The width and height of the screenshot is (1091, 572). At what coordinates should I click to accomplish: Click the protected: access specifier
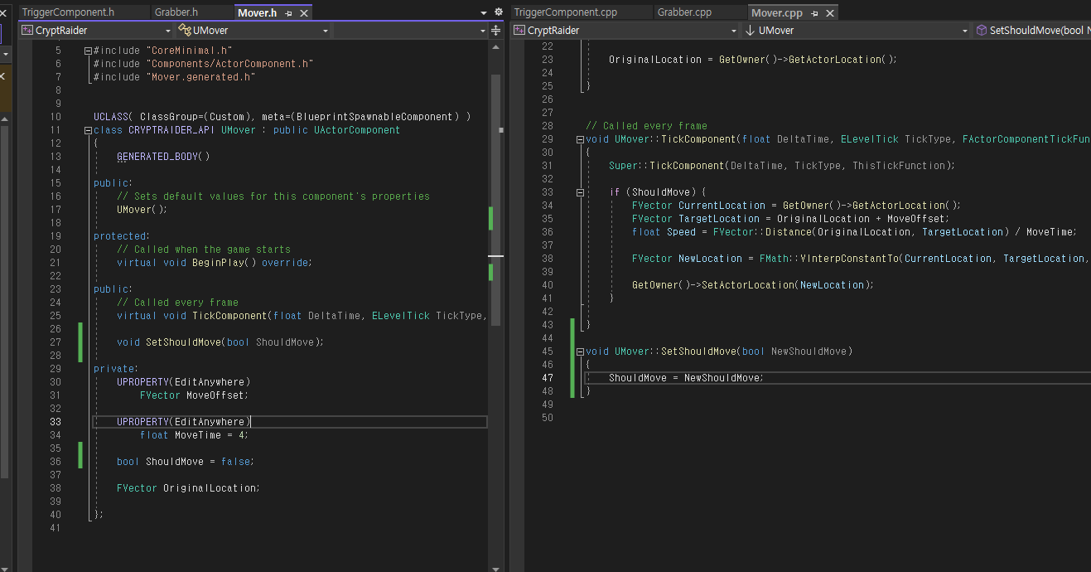pyautogui.click(x=122, y=236)
